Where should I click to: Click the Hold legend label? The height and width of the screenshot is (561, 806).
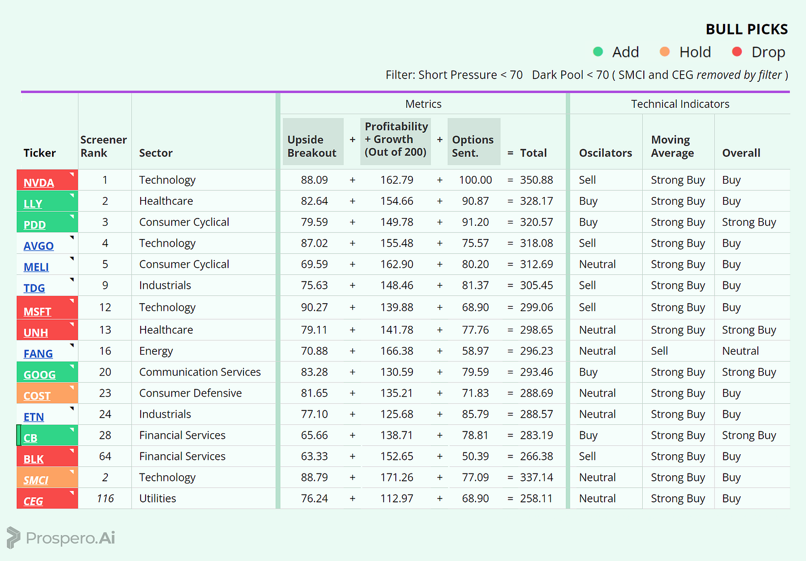tap(695, 52)
